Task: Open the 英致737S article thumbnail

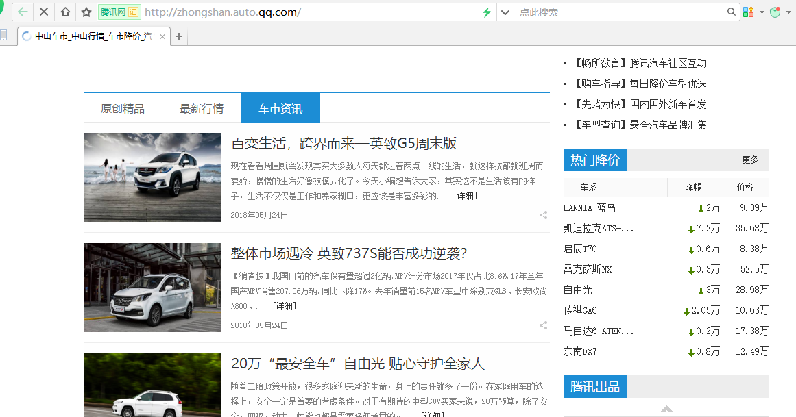Action: [152, 288]
